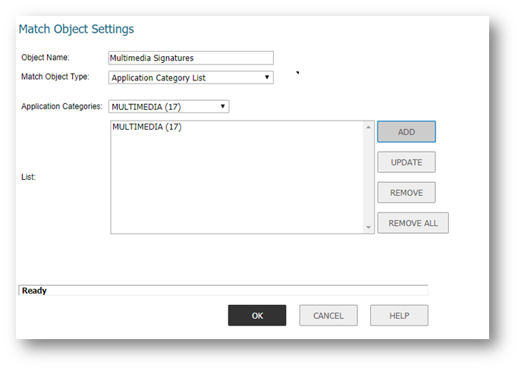This screenshot has width=521, height=371.
Task: Click the Ready status bar
Action: [223, 291]
